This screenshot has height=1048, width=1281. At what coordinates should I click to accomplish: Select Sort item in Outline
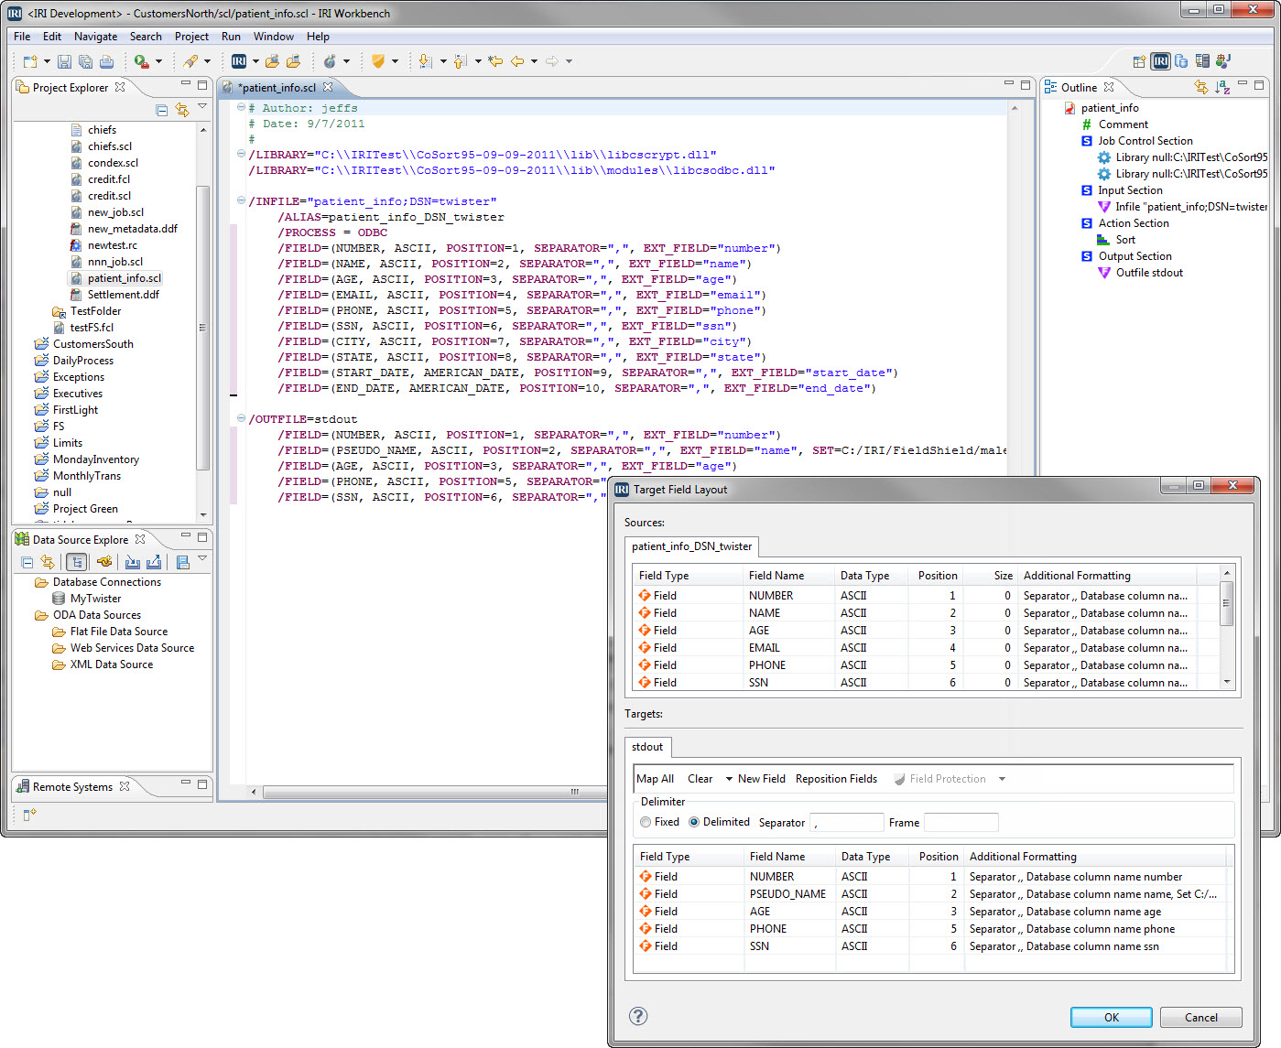(x=1125, y=240)
